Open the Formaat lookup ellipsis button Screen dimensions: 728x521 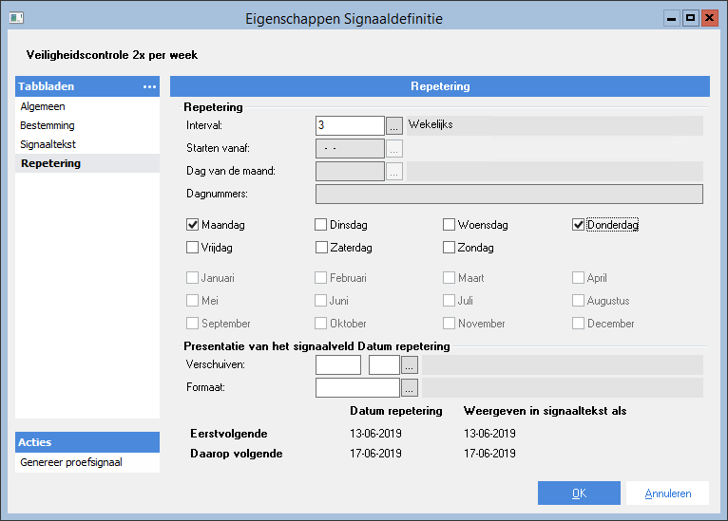click(x=410, y=387)
